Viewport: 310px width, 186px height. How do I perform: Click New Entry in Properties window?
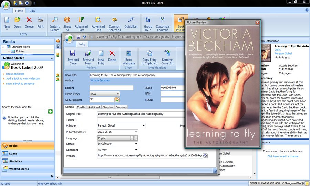pos(101,57)
